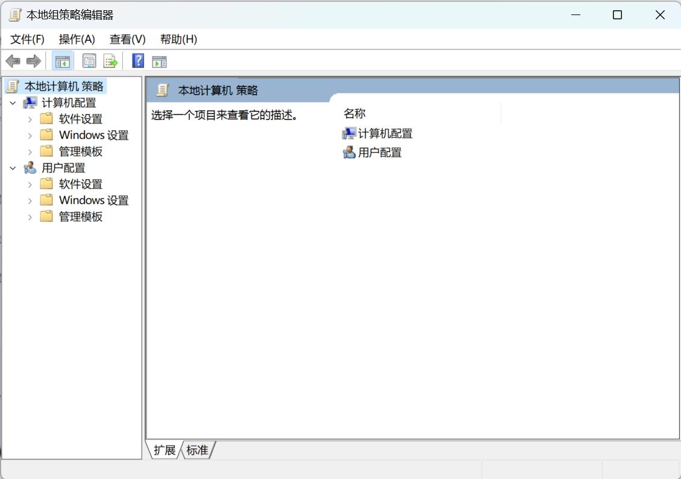Click the Back navigation arrow icon
The width and height of the screenshot is (681, 479).
(13, 60)
